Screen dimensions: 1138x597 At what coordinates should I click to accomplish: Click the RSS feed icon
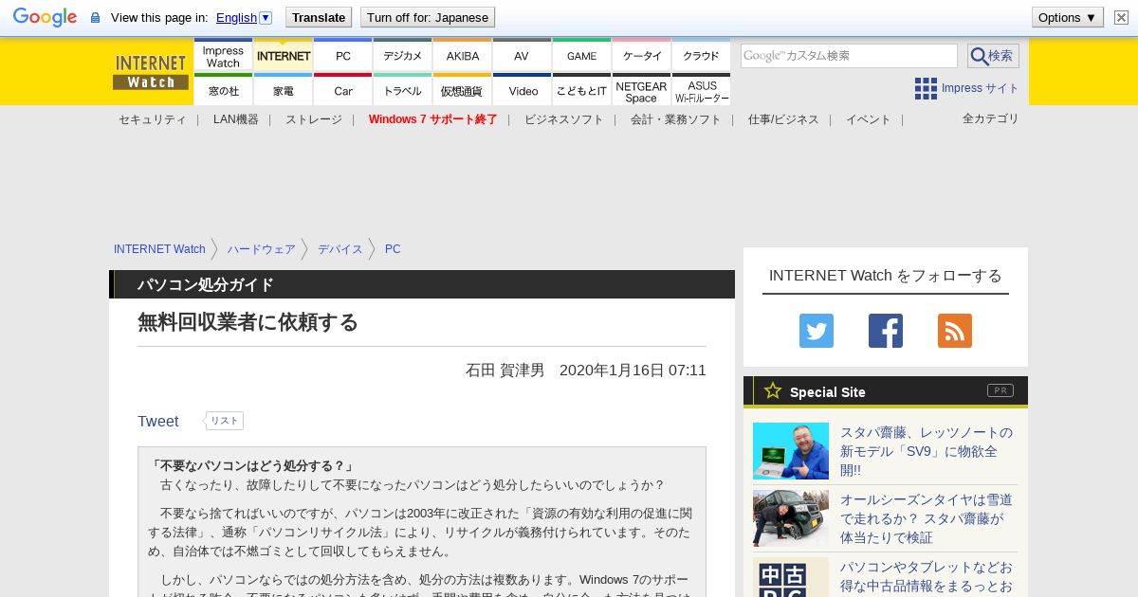[x=955, y=331]
